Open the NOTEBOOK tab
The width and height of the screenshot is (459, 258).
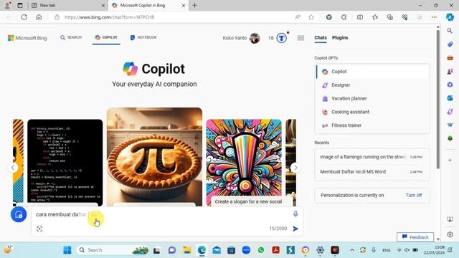pyautogui.click(x=143, y=37)
